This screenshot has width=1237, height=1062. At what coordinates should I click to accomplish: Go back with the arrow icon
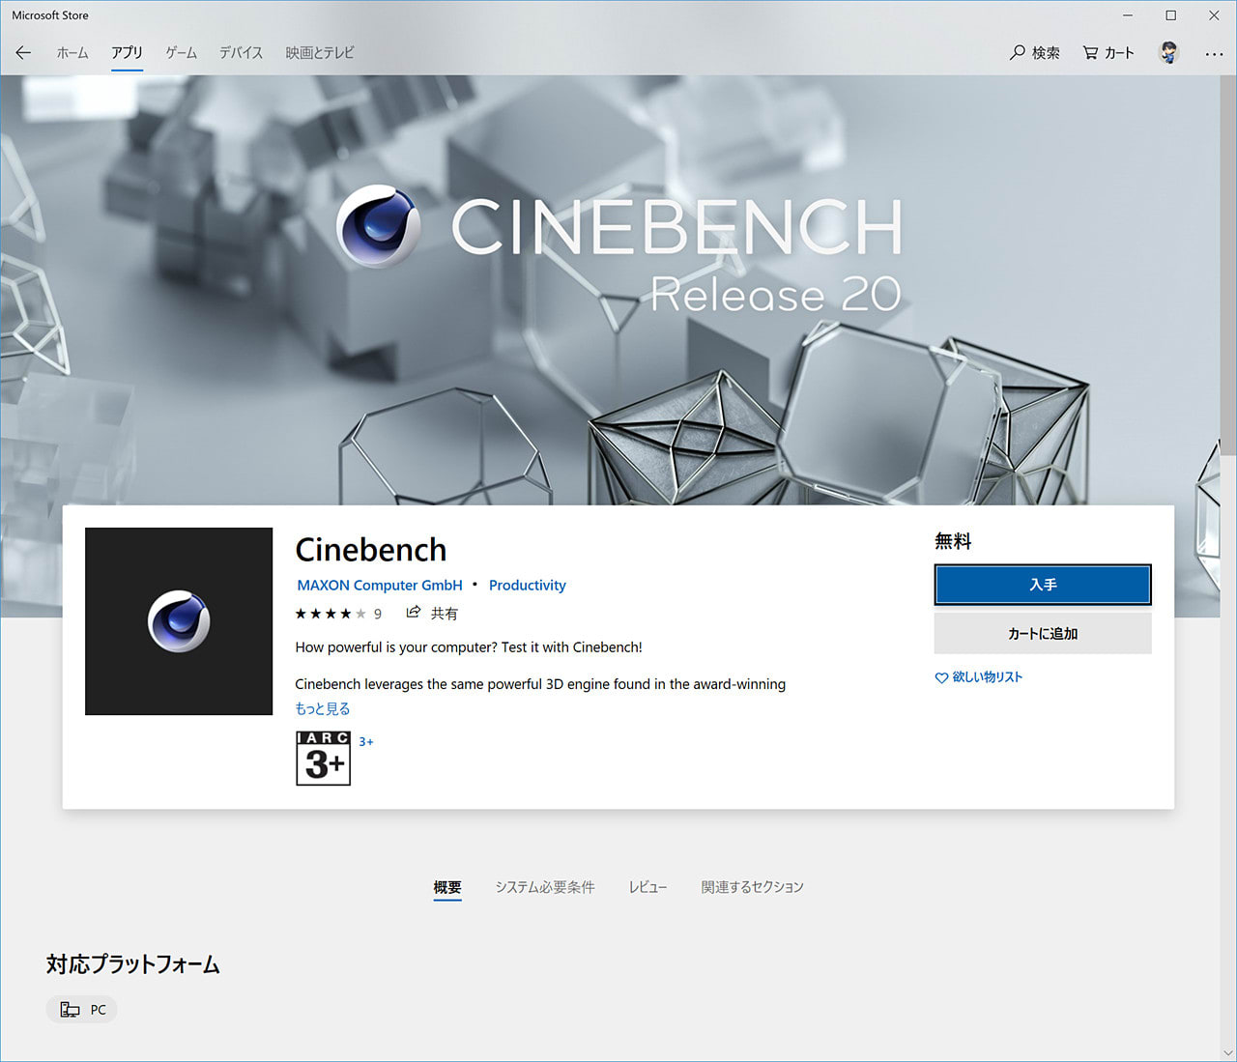coord(23,53)
